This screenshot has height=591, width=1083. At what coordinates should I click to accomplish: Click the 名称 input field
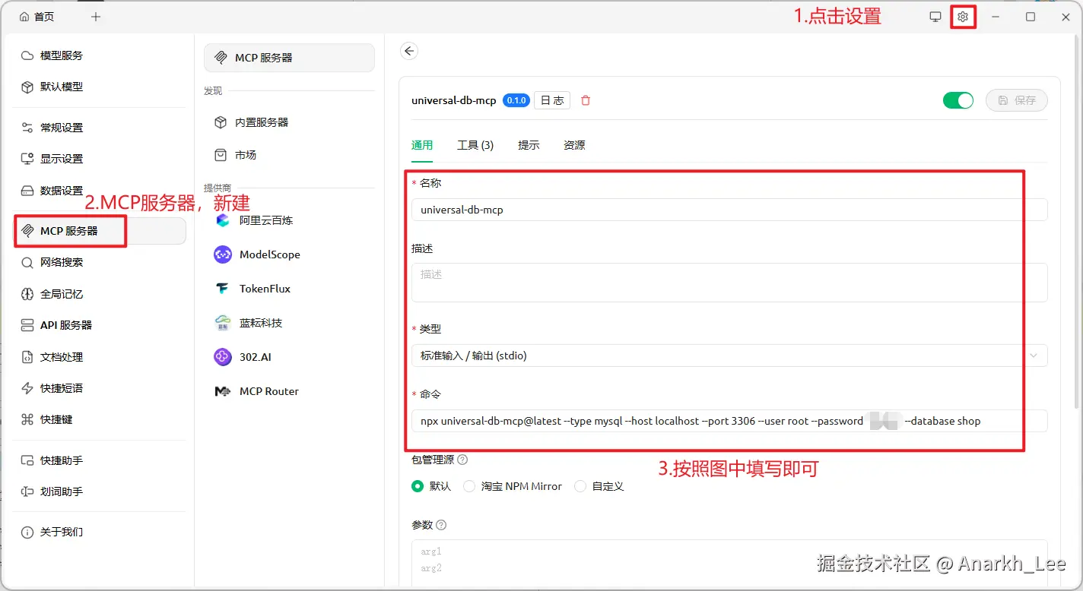click(x=729, y=210)
